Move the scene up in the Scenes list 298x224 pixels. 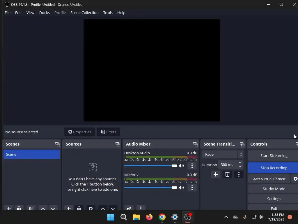[43, 208]
